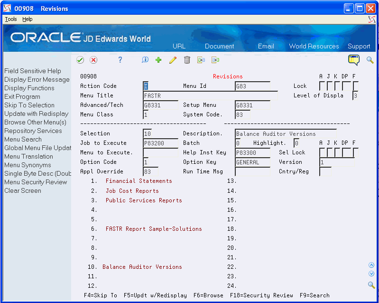
Task: Open Menu Security Review in sidebar
Action: coord(36,182)
